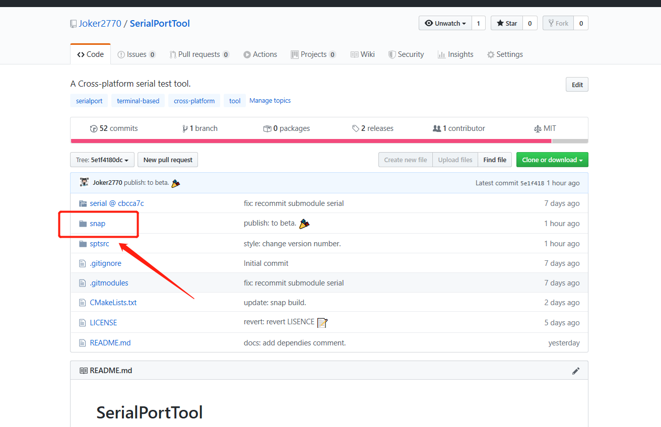The height and width of the screenshot is (427, 661).
Task: Open commit message 'update: snap build.'
Action: coord(275,303)
